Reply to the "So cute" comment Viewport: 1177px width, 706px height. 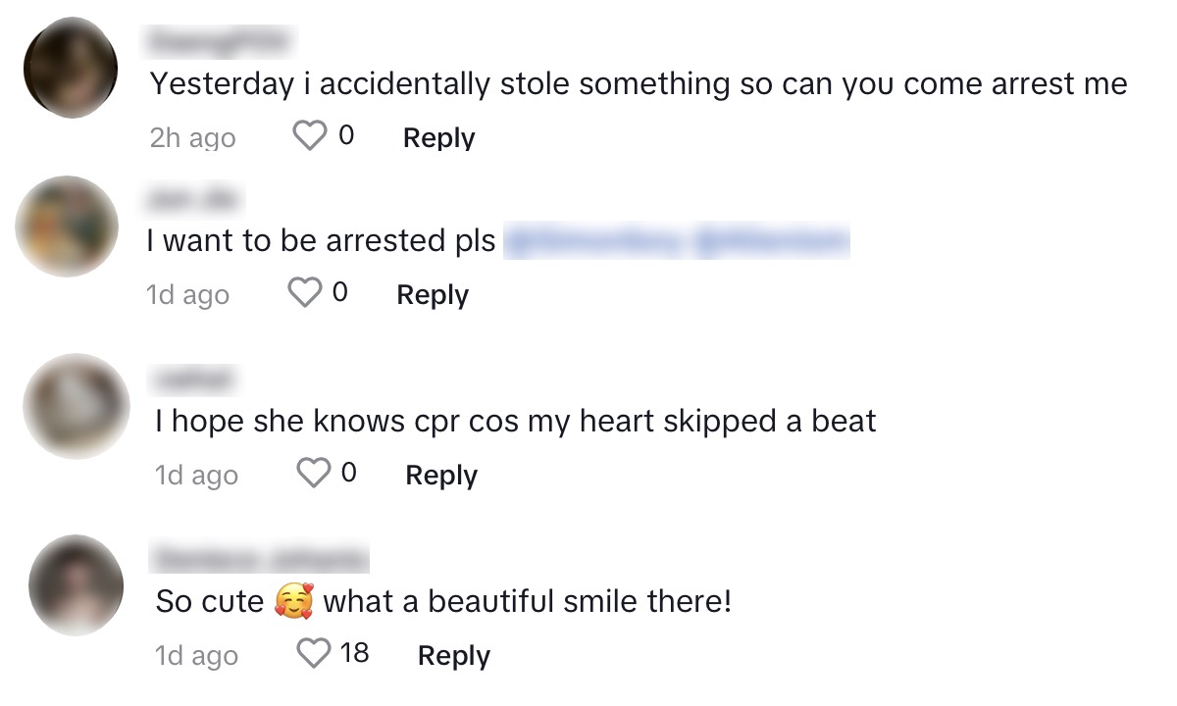[x=454, y=656]
